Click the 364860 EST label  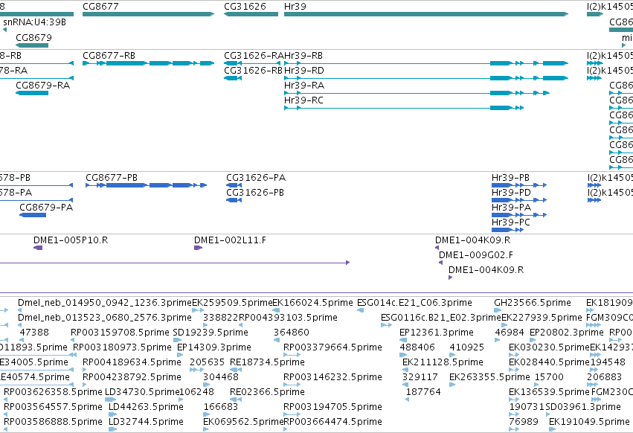(x=292, y=333)
